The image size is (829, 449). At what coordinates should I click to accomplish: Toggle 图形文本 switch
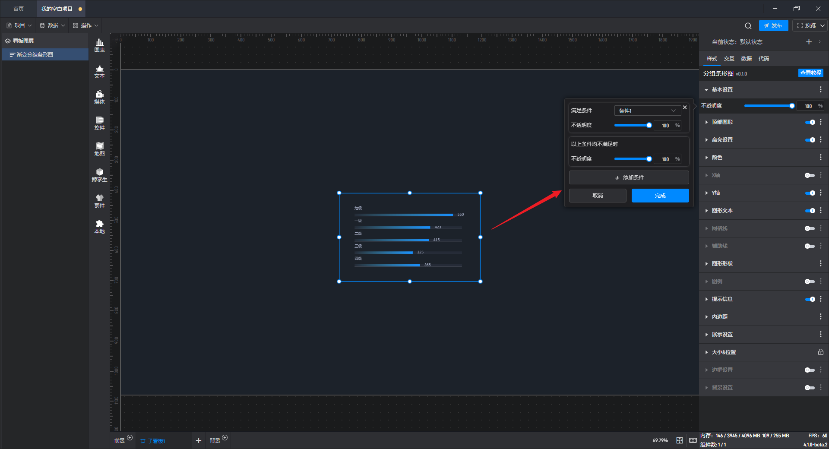click(810, 211)
